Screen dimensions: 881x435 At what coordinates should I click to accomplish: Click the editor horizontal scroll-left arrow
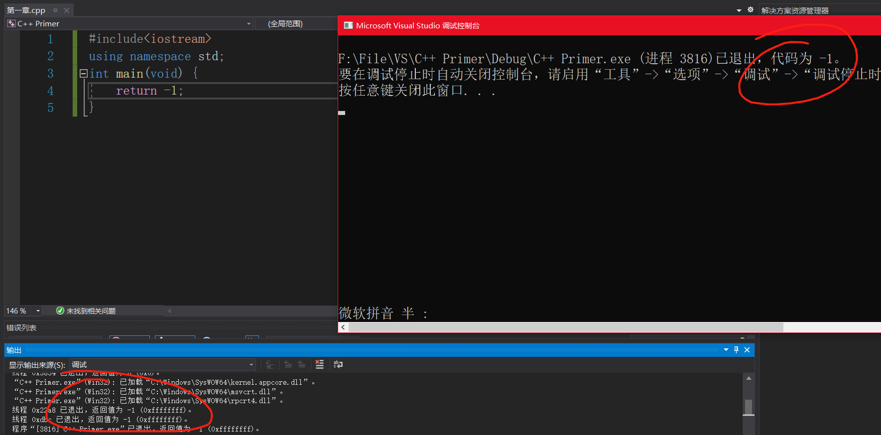tap(169, 311)
